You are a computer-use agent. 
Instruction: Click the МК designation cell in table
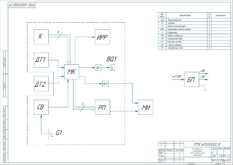pos(162,39)
